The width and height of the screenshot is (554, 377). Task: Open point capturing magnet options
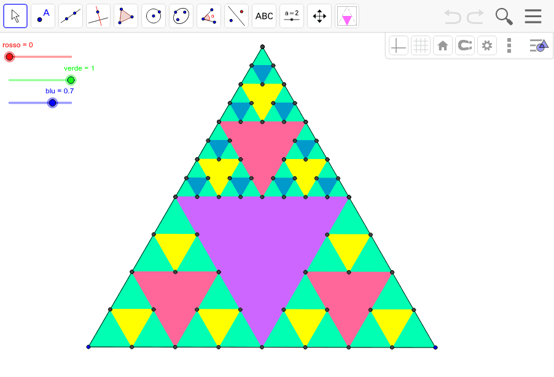coord(464,45)
